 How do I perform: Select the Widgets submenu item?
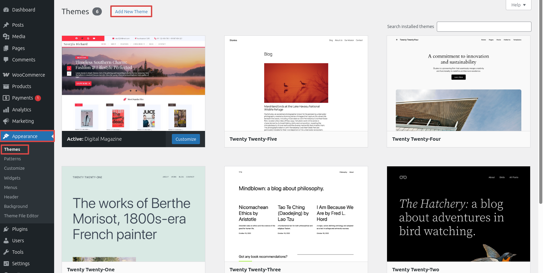pyautogui.click(x=12, y=178)
